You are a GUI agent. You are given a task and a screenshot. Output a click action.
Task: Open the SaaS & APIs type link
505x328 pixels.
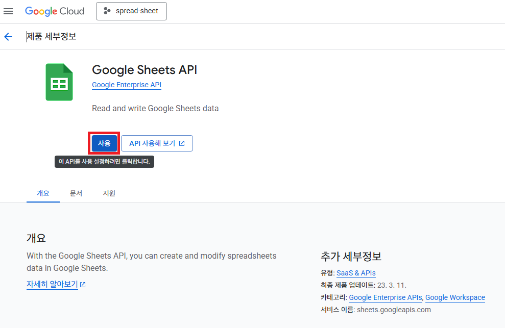coord(356,273)
